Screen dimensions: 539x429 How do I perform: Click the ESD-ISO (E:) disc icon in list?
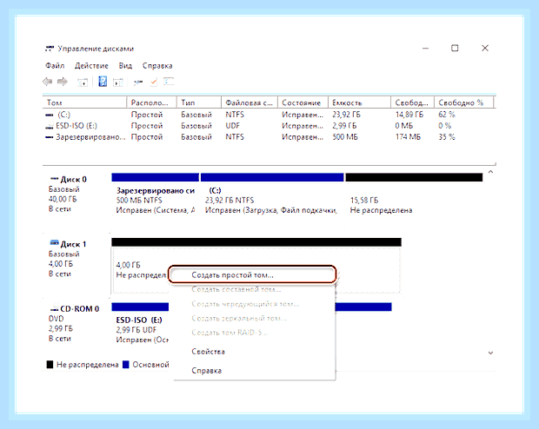(x=50, y=126)
